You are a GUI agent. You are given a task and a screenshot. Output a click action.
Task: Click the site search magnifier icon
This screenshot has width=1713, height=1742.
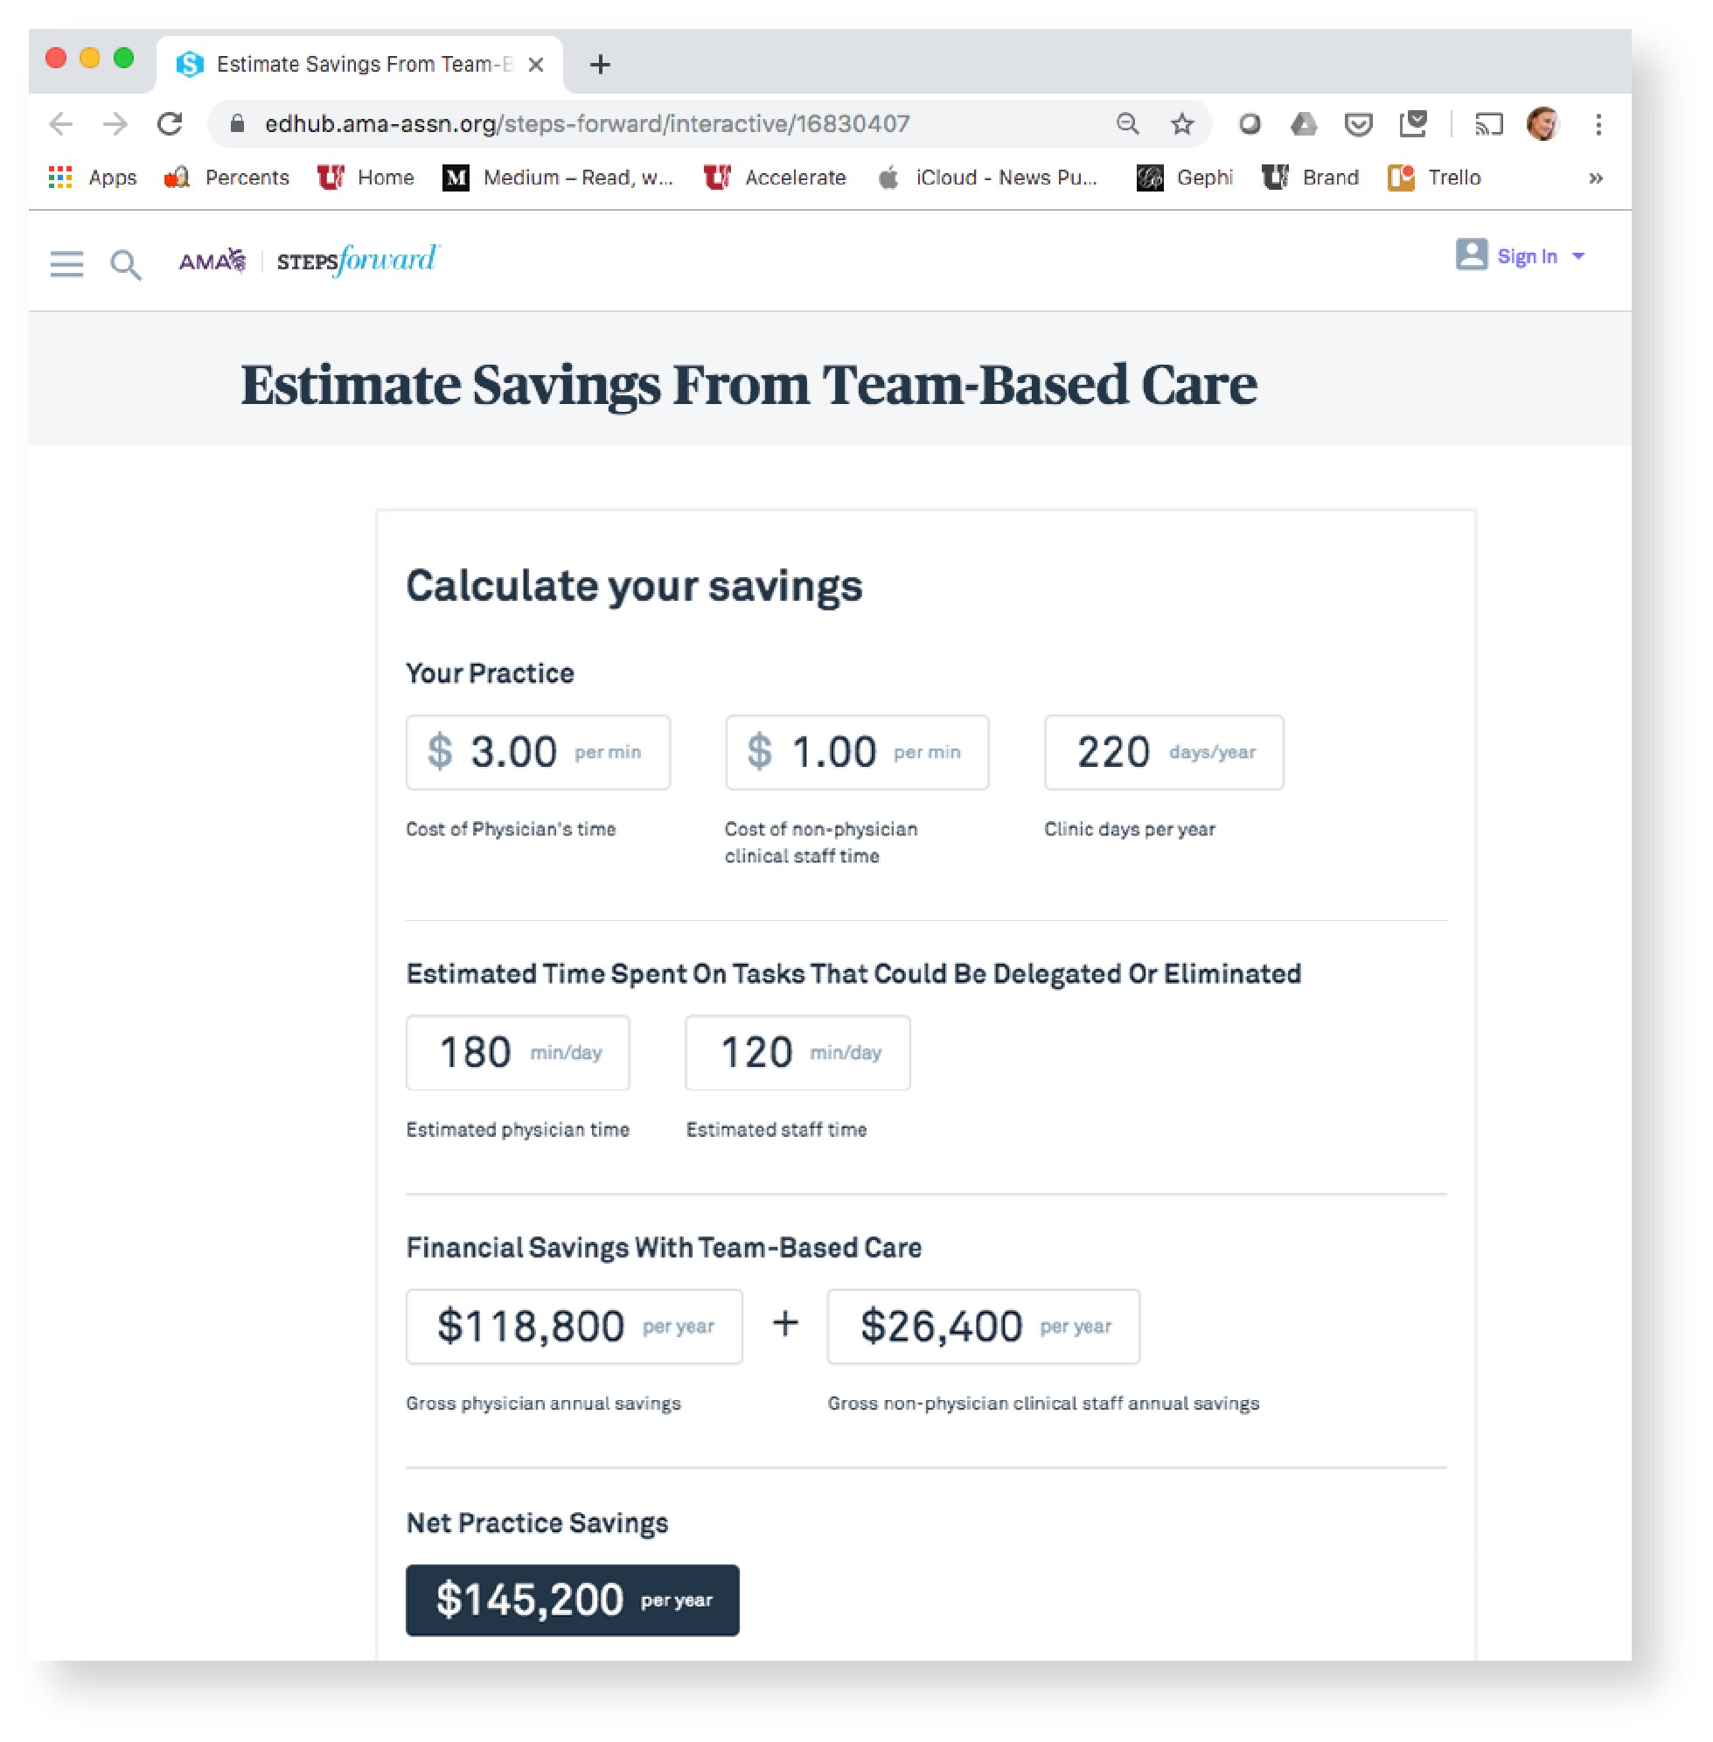coord(125,265)
